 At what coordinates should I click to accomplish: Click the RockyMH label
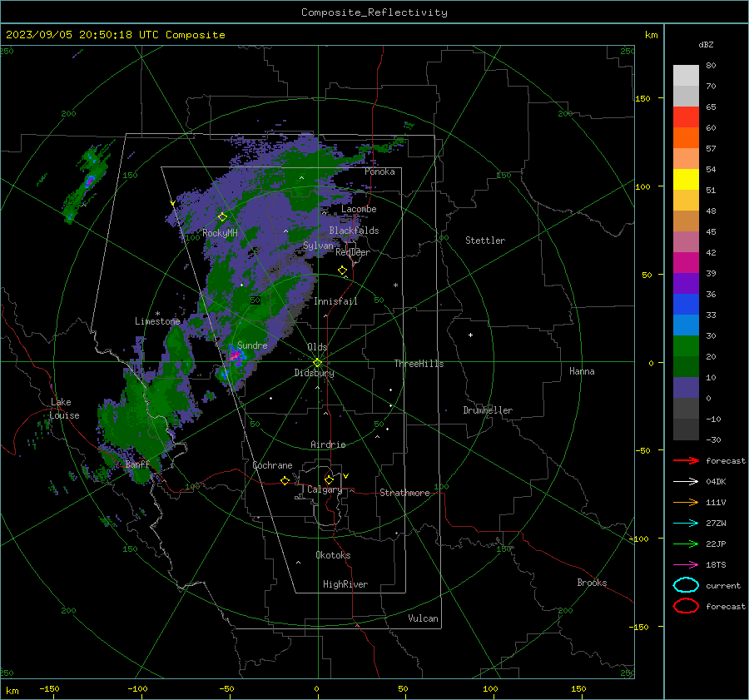pos(220,233)
